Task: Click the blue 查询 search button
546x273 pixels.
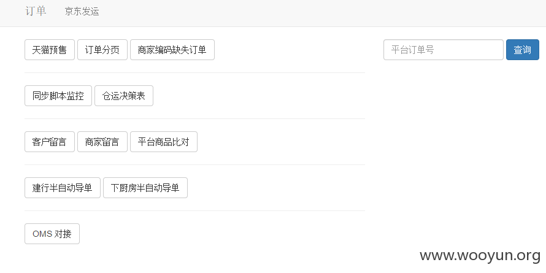Action: (x=522, y=50)
